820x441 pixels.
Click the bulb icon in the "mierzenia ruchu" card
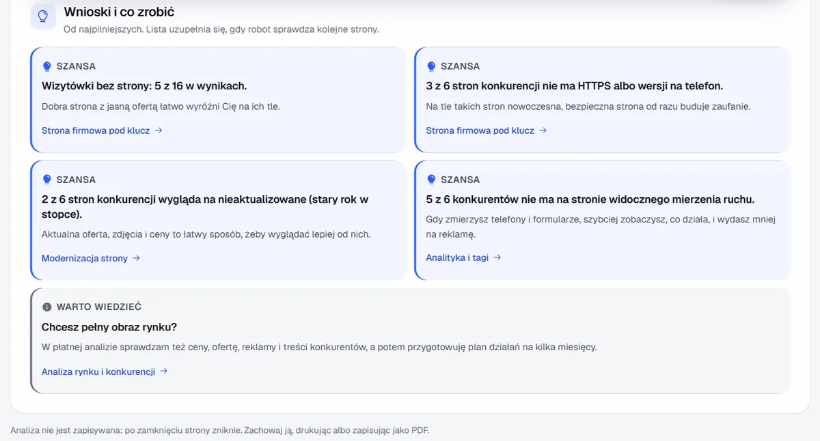click(x=431, y=180)
